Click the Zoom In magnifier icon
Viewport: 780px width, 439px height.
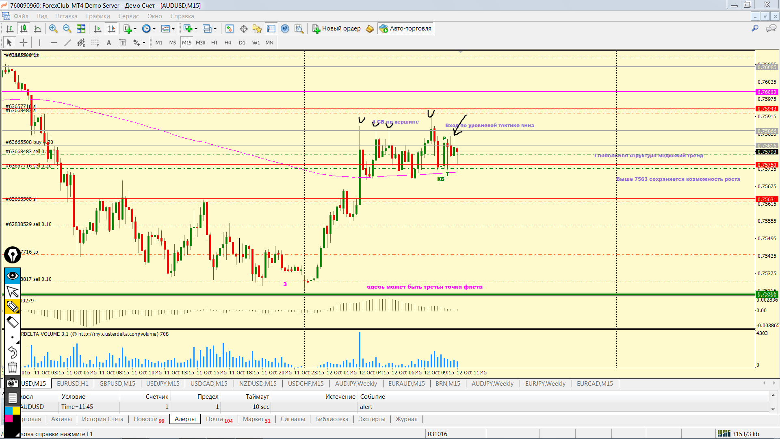[53, 28]
